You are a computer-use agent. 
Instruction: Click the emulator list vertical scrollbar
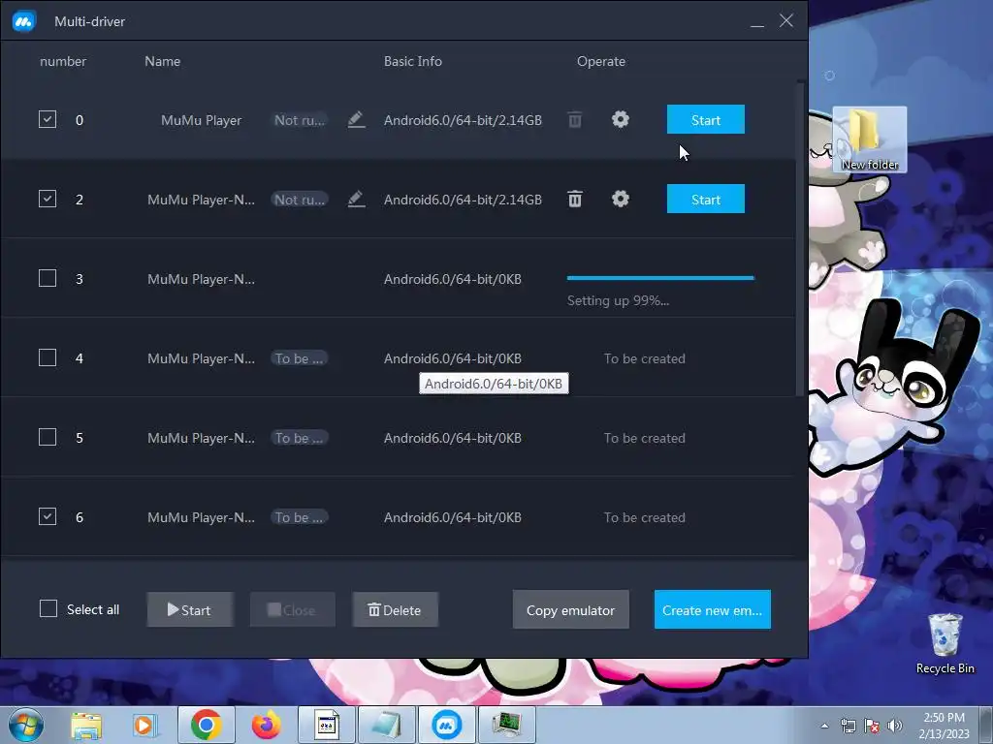(x=800, y=239)
